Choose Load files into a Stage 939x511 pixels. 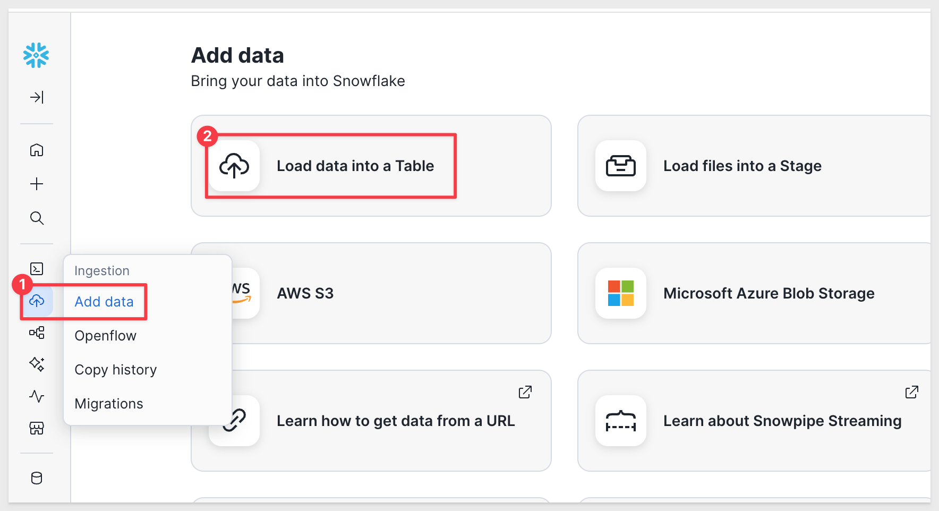pos(742,166)
